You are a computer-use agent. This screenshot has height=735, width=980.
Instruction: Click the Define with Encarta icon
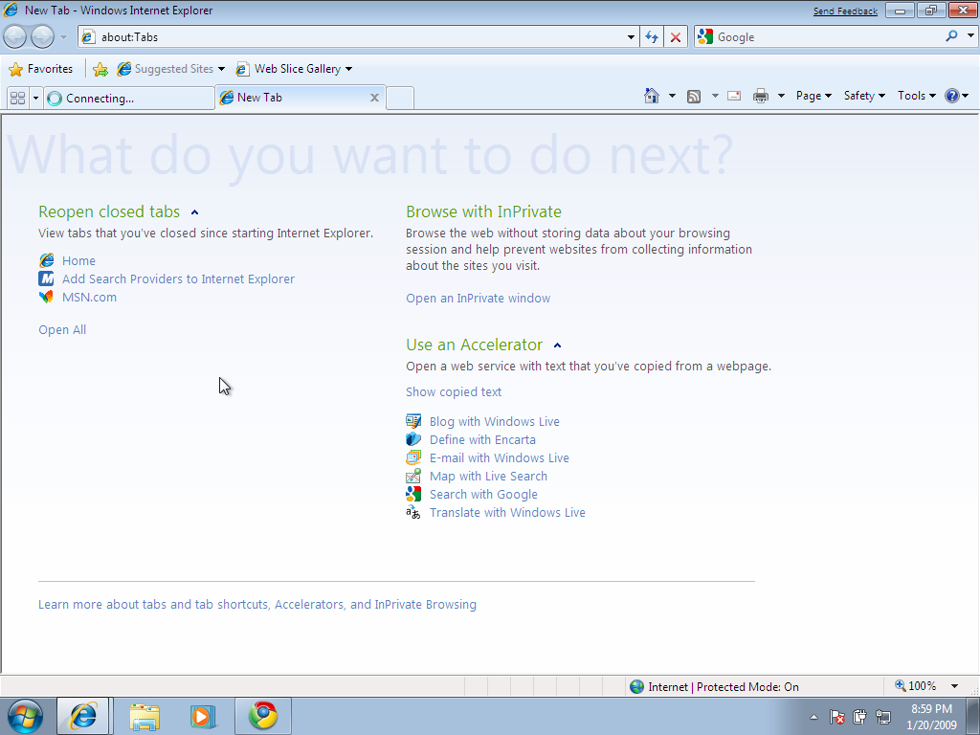point(413,439)
